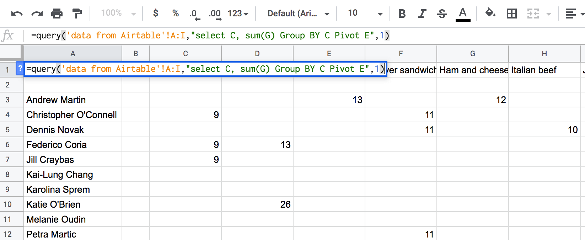The height and width of the screenshot is (240, 585).
Task: Click the redo arrow icon
Action: (37, 14)
